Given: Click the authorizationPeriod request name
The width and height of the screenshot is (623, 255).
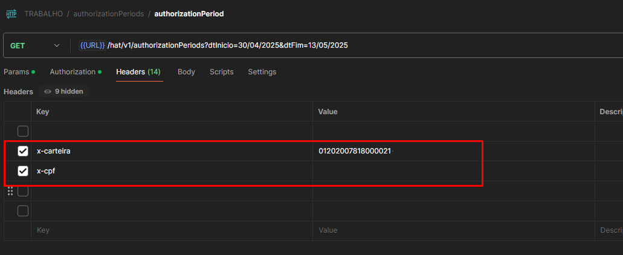Looking at the screenshot, I should (189, 13).
